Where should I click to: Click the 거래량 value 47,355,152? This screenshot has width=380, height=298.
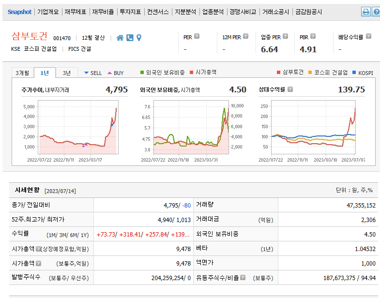click(x=361, y=206)
